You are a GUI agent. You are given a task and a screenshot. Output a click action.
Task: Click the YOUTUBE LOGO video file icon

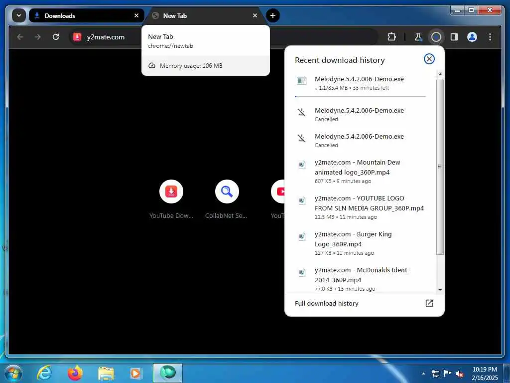tap(302, 200)
